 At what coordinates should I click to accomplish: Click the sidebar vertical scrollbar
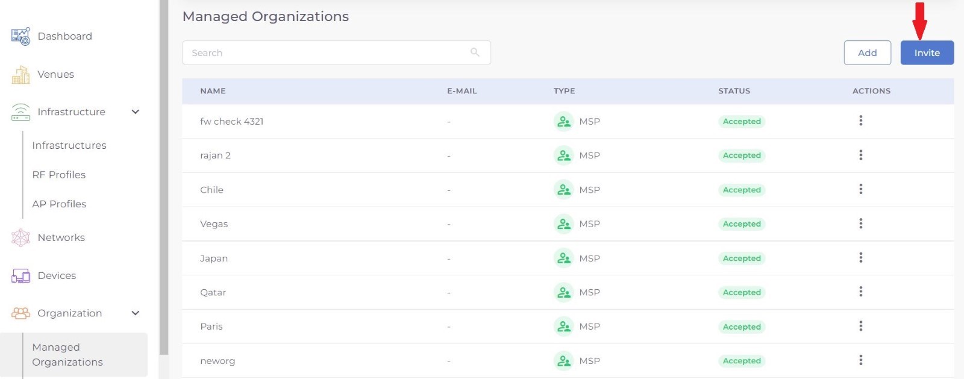tap(164, 181)
